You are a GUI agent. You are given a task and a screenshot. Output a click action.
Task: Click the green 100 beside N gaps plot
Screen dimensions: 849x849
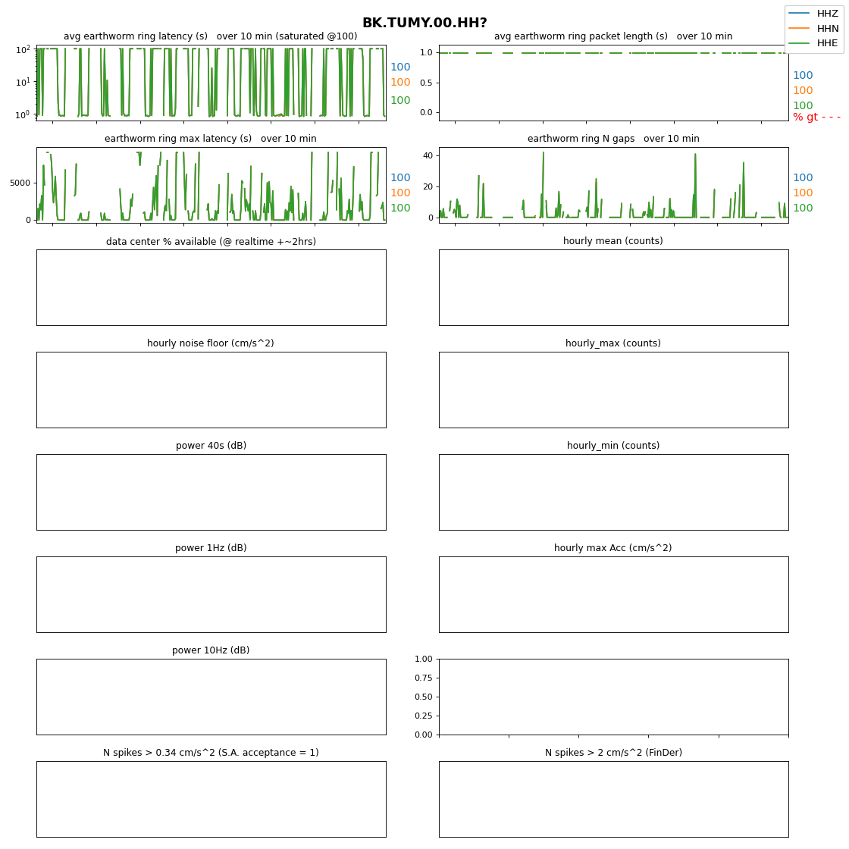[803, 208]
